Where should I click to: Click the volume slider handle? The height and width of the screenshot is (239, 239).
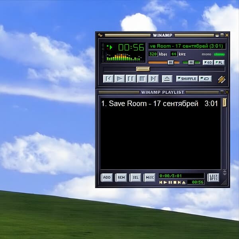(170, 63)
